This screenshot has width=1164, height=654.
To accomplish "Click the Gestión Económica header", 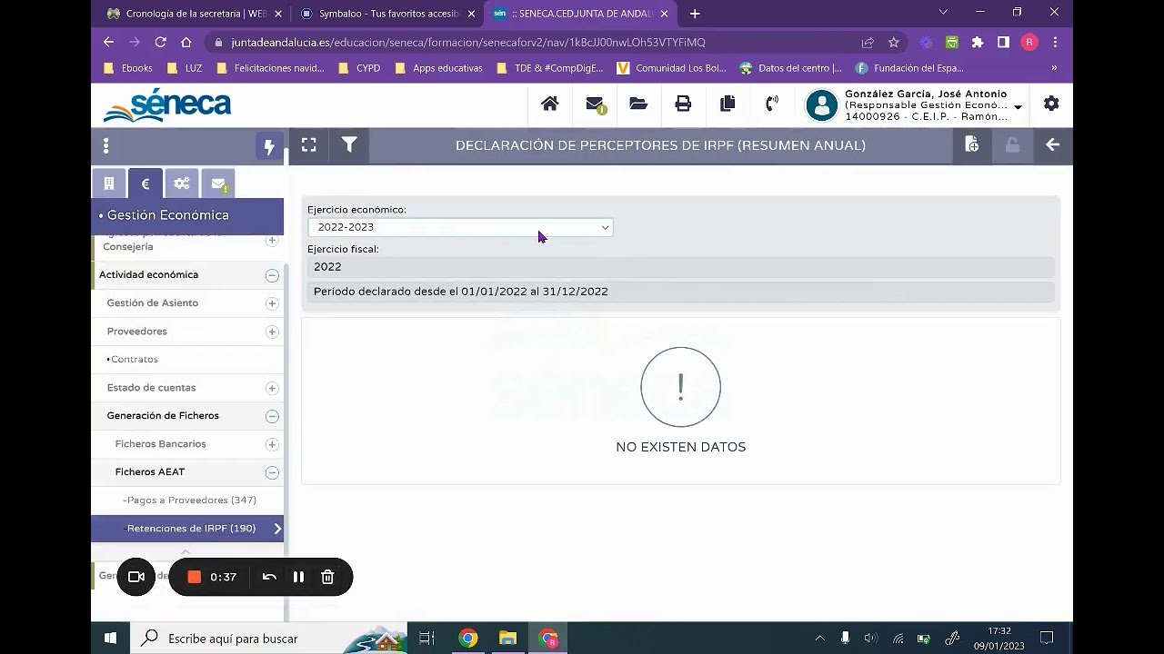I will (x=187, y=215).
